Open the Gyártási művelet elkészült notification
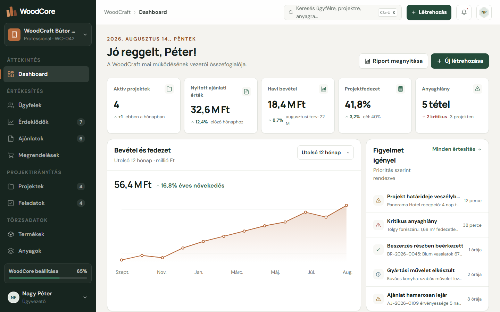 [427, 274]
